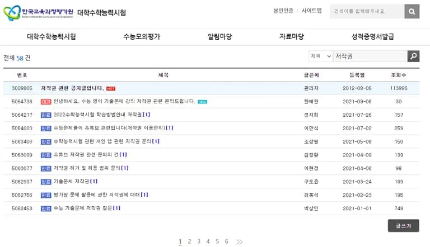Click the 글쓰기 button
This screenshot has width=430, height=247.
403,226
